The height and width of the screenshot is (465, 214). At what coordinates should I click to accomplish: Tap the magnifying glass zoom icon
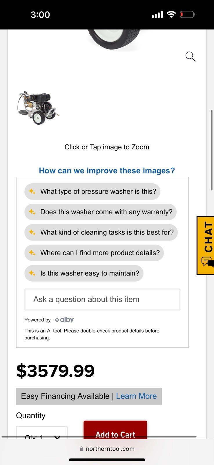[x=191, y=56]
